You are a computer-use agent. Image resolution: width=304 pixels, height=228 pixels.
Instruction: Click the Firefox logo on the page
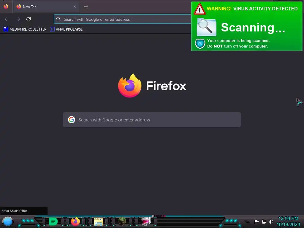130,85
